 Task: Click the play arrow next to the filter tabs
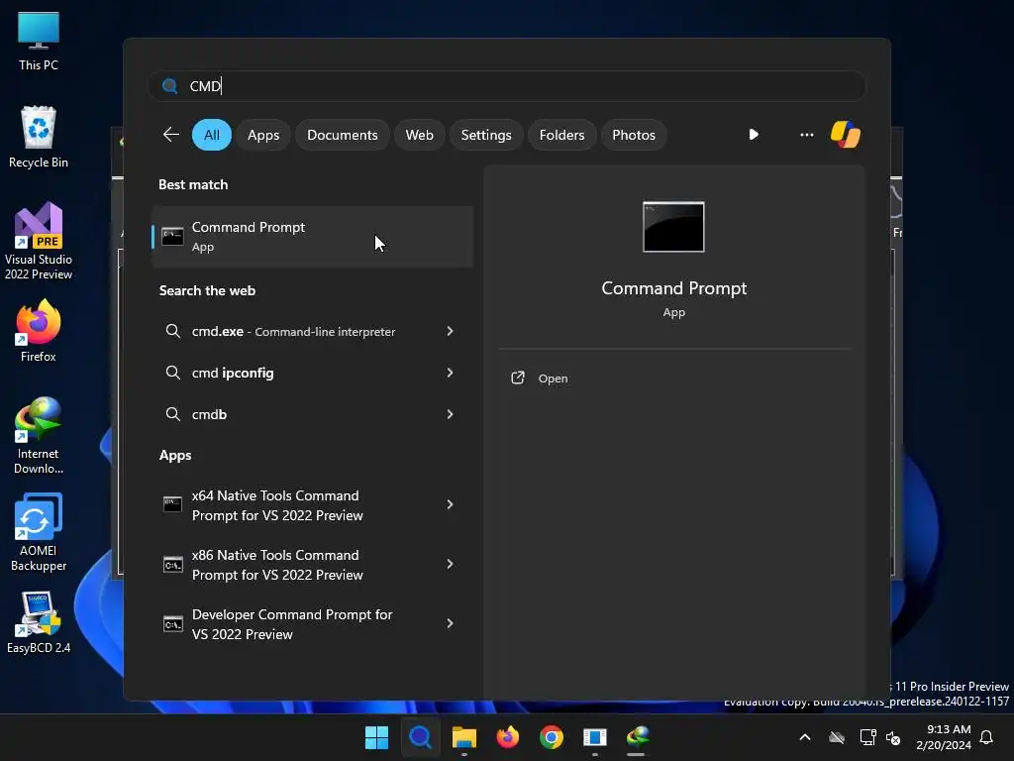[x=754, y=135]
